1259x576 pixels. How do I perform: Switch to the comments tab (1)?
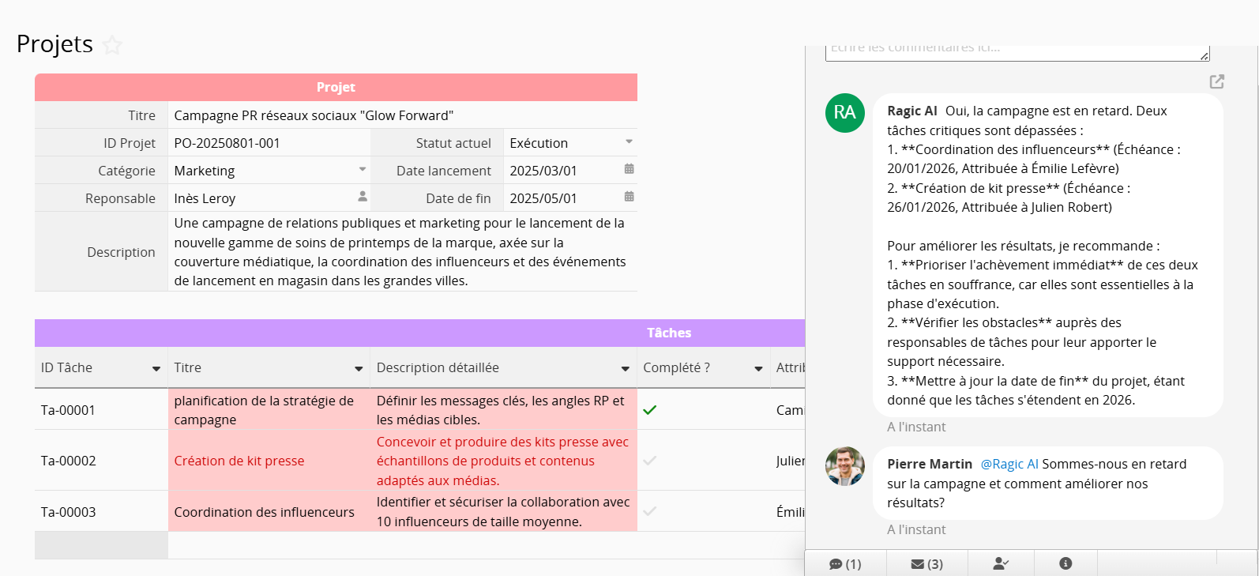[x=845, y=564]
